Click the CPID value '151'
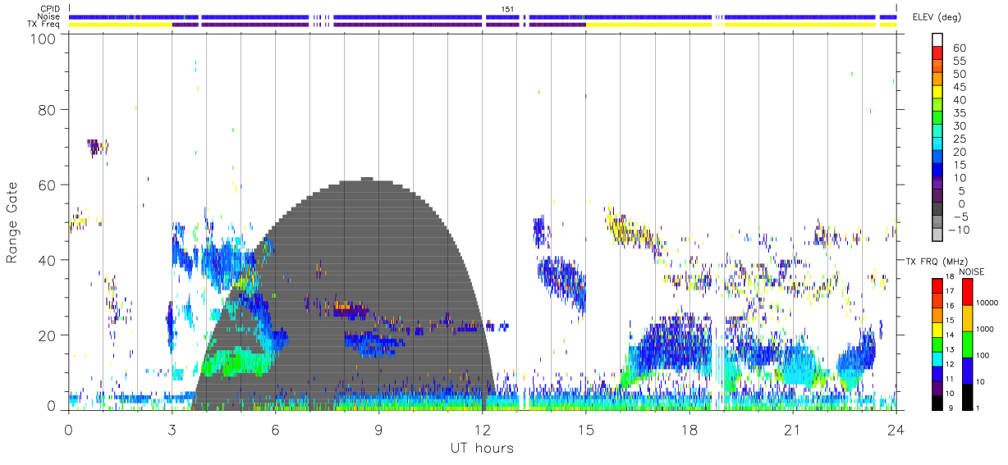The height and width of the screenshot is (465, 1008). pyautogui.click(x=508, y=8)
